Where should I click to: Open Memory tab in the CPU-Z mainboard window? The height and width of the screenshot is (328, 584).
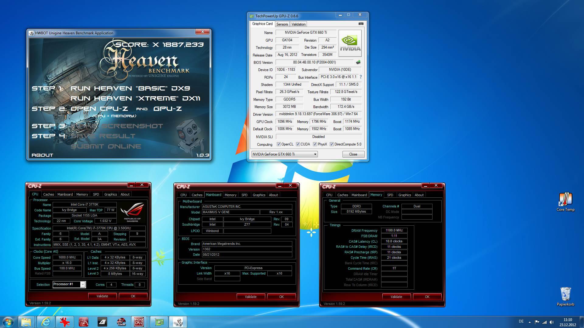point(230,195)
